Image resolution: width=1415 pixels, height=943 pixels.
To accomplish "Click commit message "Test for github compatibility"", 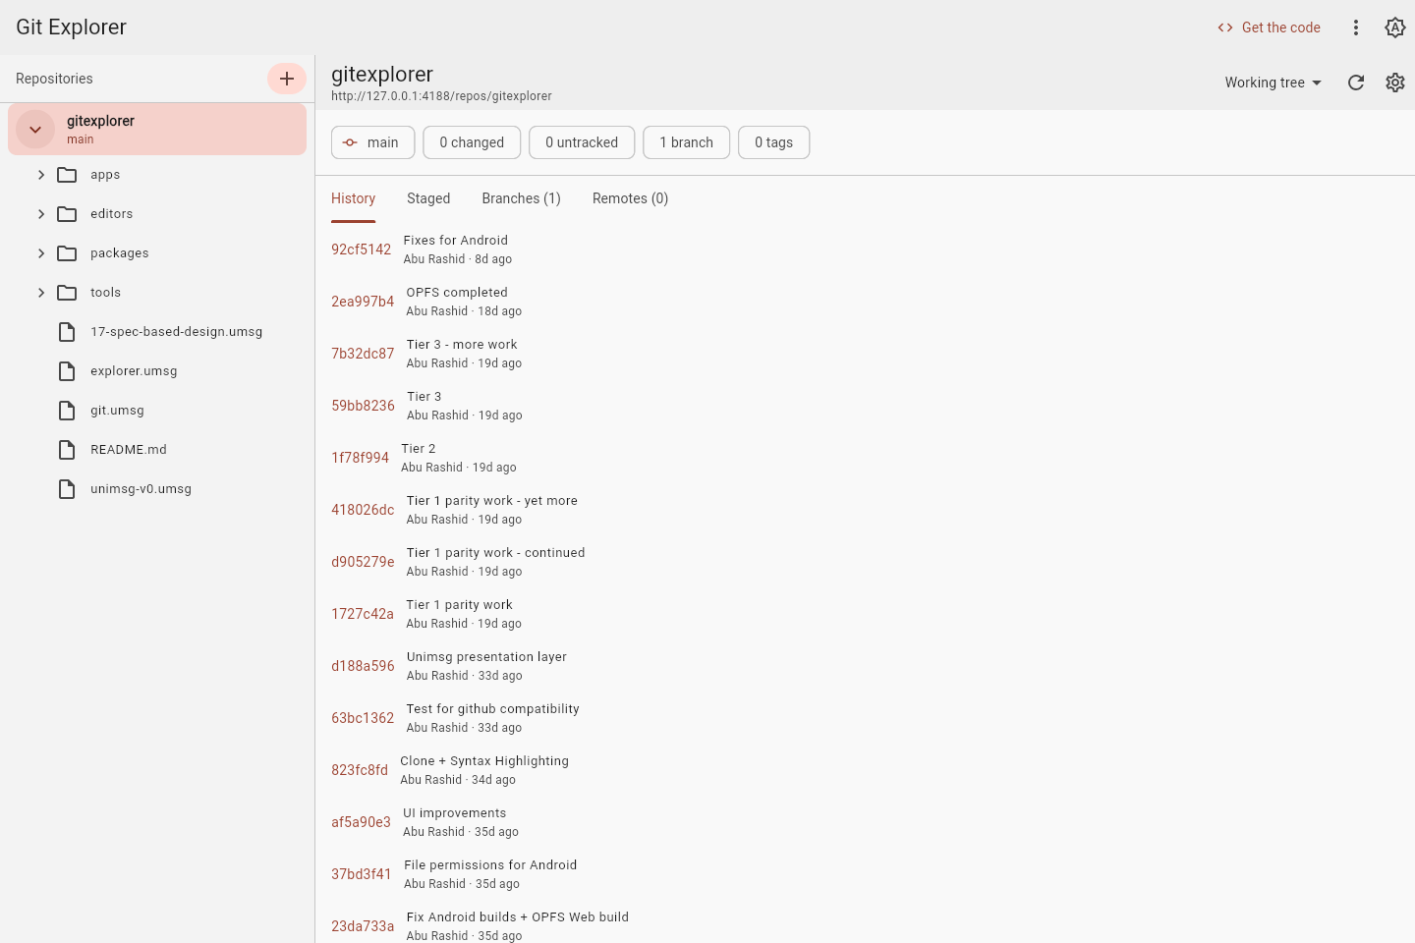I will click(493, 709).
